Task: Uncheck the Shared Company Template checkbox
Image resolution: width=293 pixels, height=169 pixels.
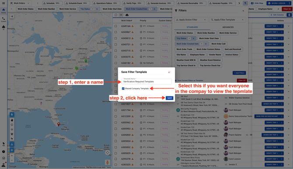Action: point(123,88)
